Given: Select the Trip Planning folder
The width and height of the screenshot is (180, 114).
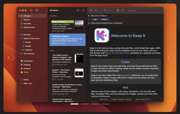Looking at the screenshot, I should pyautogui.click(x=29, y=54).
